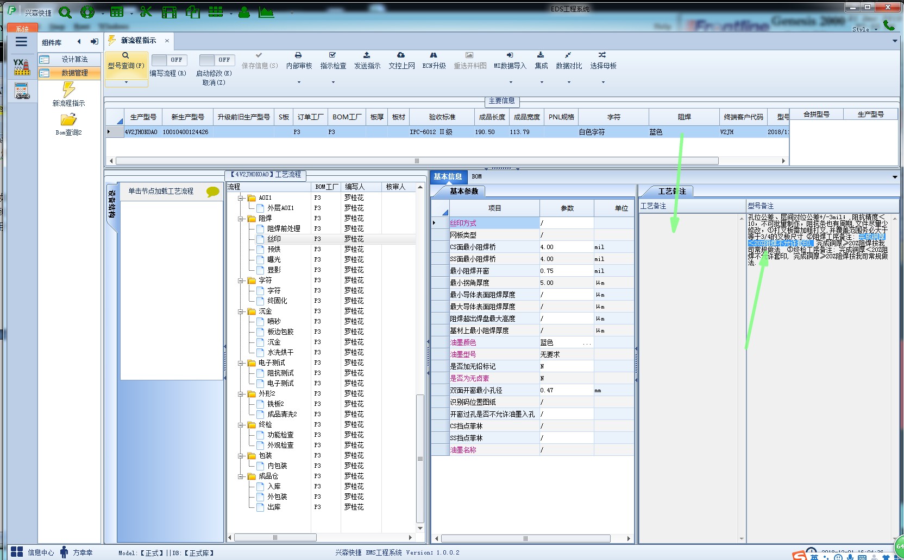This screenshot has width=904, height=560.
Task: Open dropdown arrow under MI数据导入
Action: click(x=511, y=82)
